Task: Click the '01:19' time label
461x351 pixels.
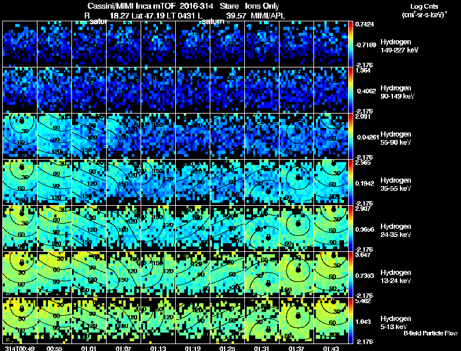Action: (x=192, y=348)
